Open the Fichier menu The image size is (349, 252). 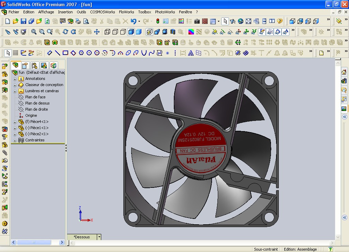(14, 12)
